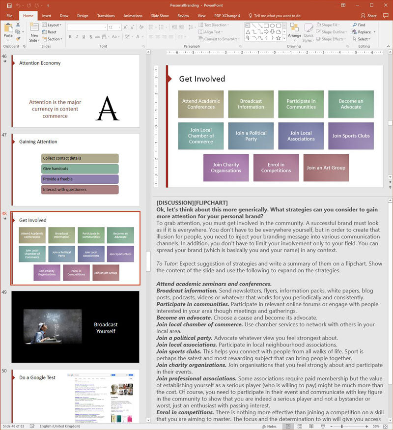The height and width of the screenshot is (430, 393).
Task: Select the triangle shape in gallery
Action: (248, 32)
